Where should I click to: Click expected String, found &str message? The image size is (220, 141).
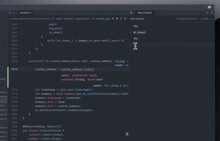[x=82, y=80]
